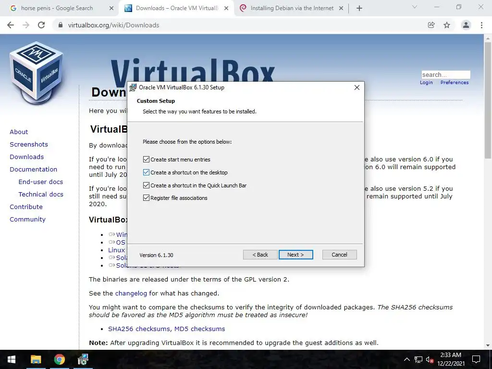Image resolution: width=492 pixels, height=369 pixels.
Task: Cancel the VirtualBox Setup wizard
Action: [x=339, y=255]
